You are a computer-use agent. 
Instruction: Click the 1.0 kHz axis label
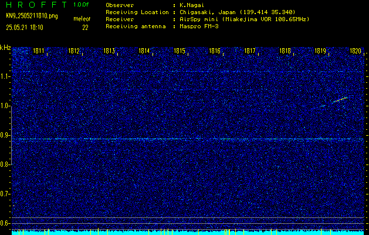(4, 106)
